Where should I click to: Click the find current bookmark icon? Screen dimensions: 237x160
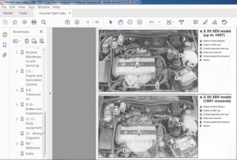(42, 41)
